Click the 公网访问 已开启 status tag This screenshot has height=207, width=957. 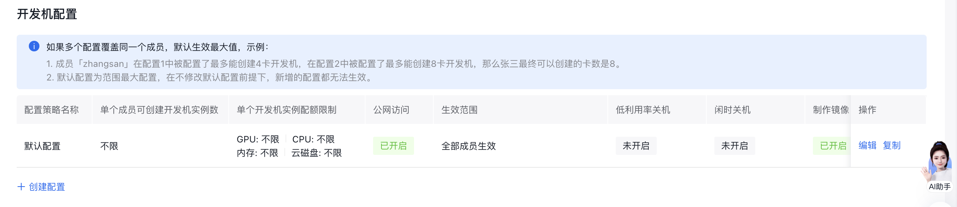click(393, 146)
